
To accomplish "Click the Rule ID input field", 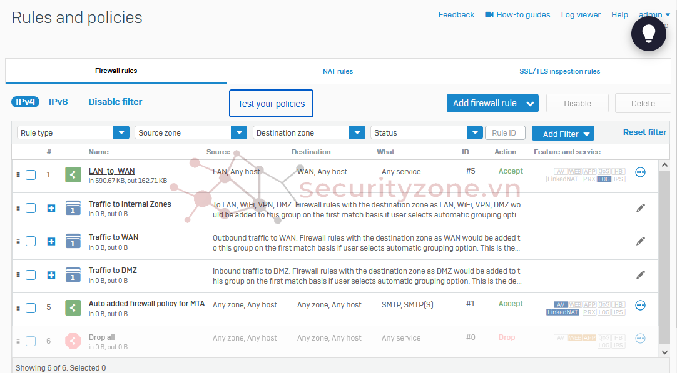I will point(505,133).
